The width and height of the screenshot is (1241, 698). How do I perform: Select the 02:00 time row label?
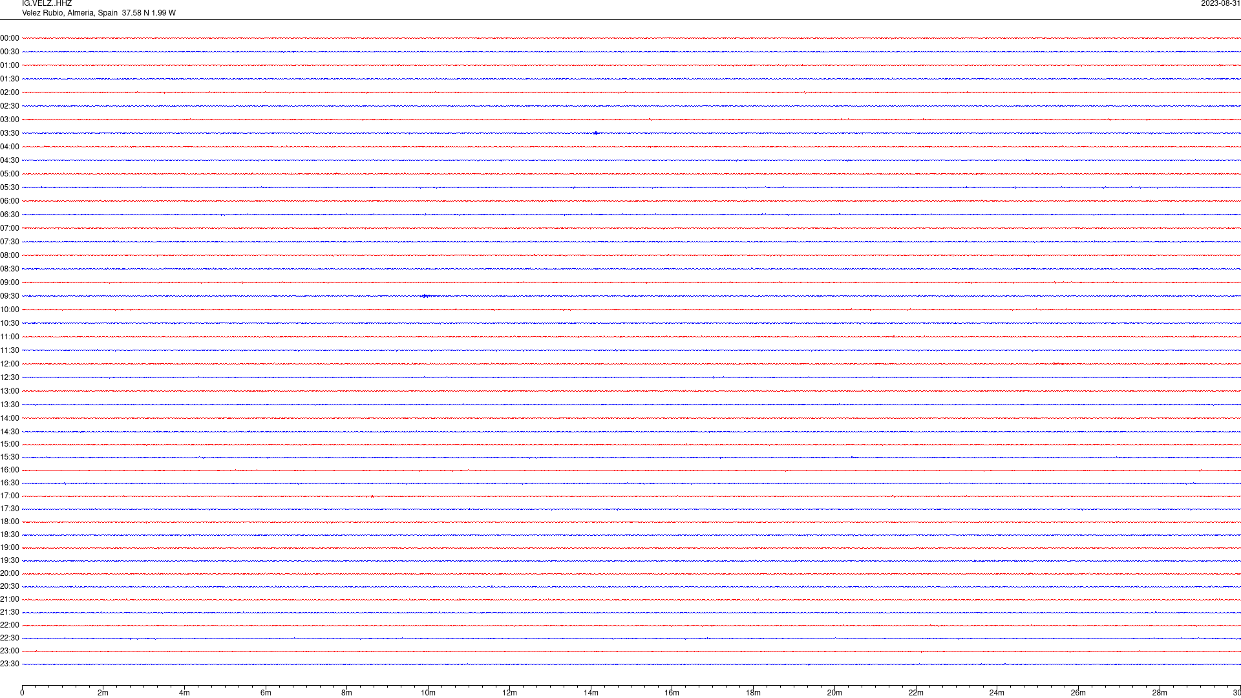pyautogui.click(x=10, y=92)
